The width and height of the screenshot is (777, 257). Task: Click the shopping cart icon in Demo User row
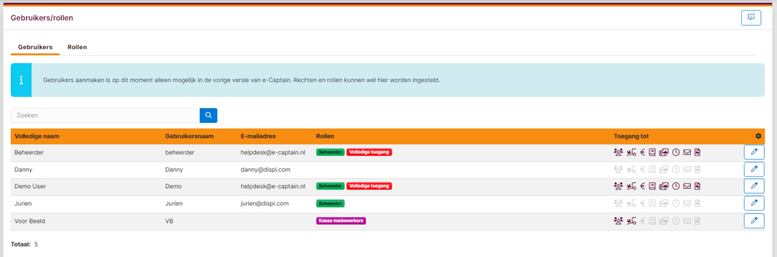(x=632, y=186)
